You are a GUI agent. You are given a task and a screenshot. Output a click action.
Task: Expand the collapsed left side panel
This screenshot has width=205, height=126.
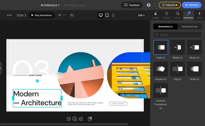click(1, 68)
